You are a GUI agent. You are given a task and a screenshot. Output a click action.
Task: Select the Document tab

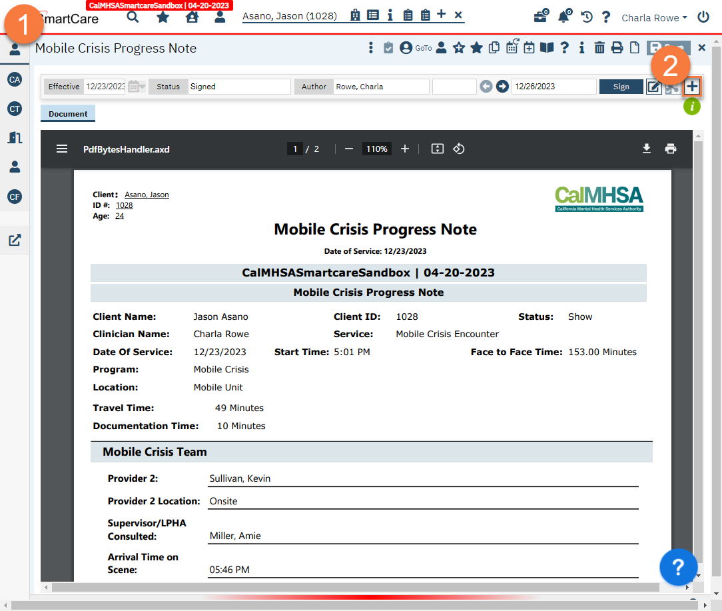point(67,113)
